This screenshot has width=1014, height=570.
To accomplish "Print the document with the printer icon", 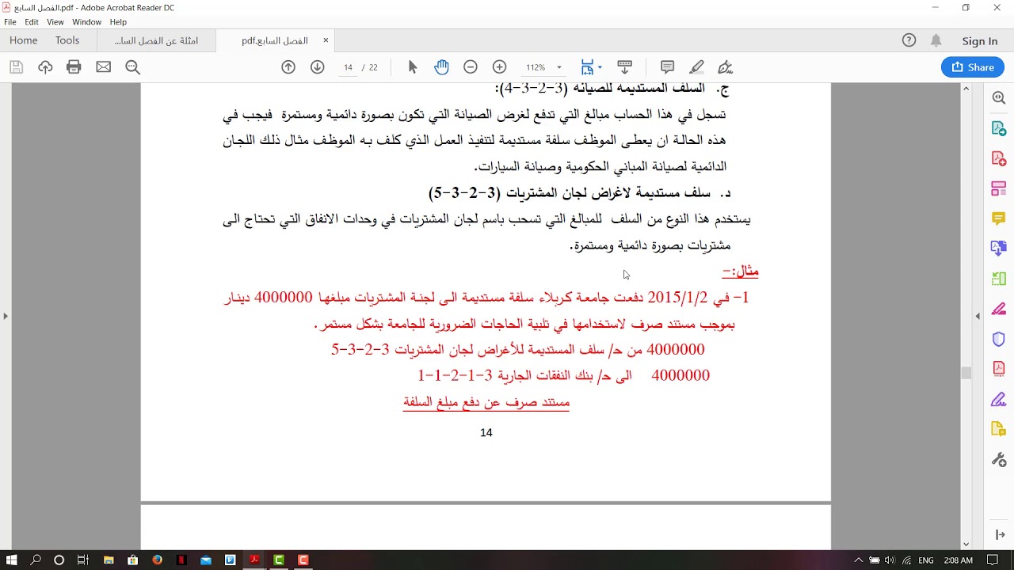I will tap(74, 67).
